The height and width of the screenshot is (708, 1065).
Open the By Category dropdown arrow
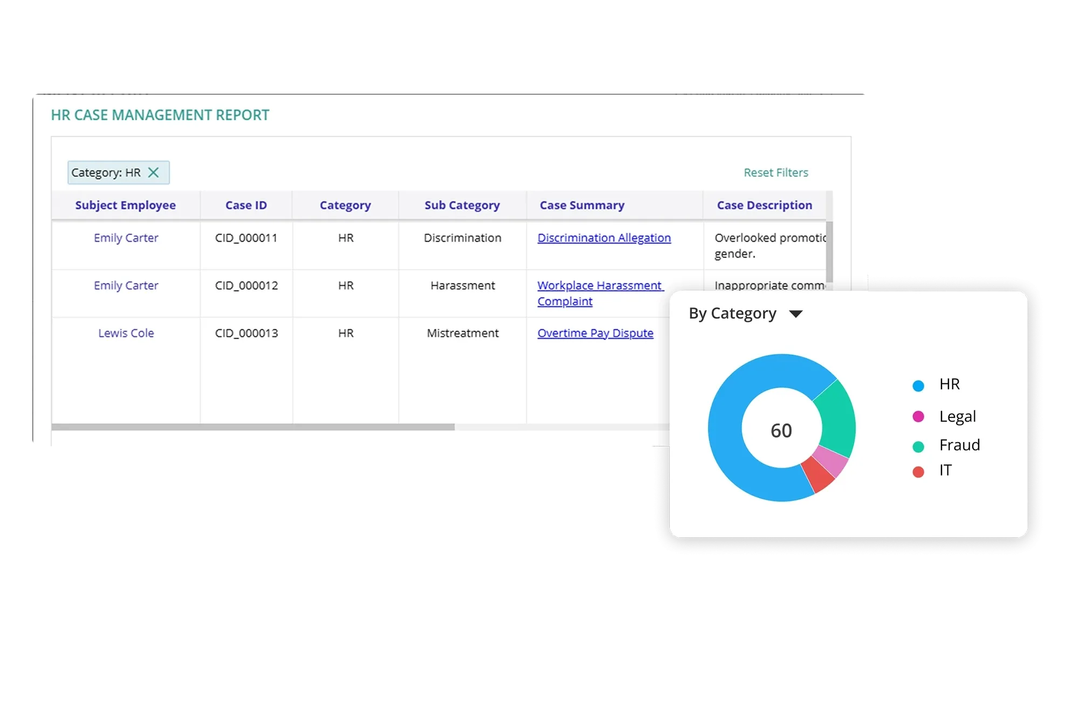(795, 314)
